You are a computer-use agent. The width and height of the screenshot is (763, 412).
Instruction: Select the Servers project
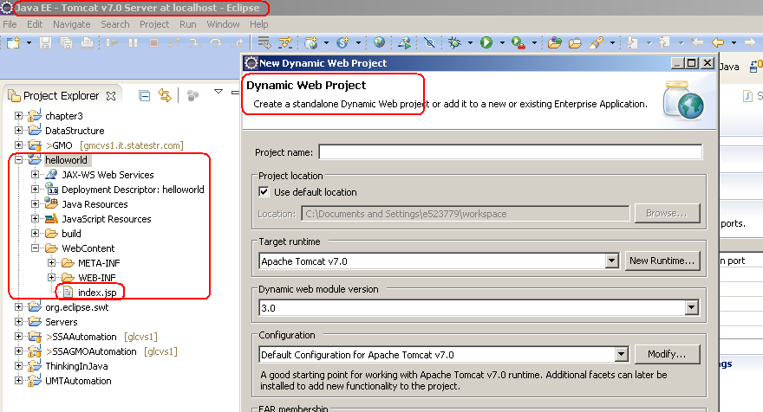[62, 322]
